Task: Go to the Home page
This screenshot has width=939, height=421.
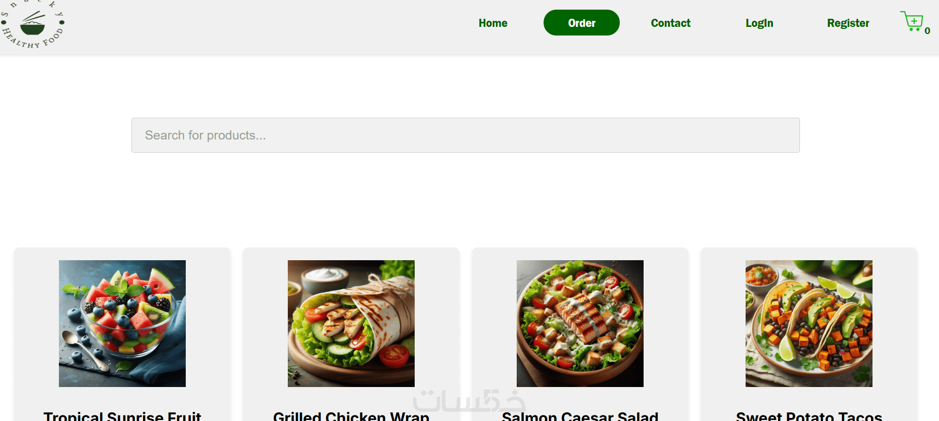Action: pos(493,23)
